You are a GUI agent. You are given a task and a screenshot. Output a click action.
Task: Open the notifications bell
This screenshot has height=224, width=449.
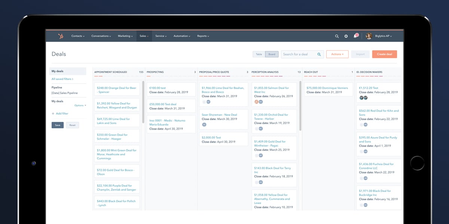[x=355, y=36]
